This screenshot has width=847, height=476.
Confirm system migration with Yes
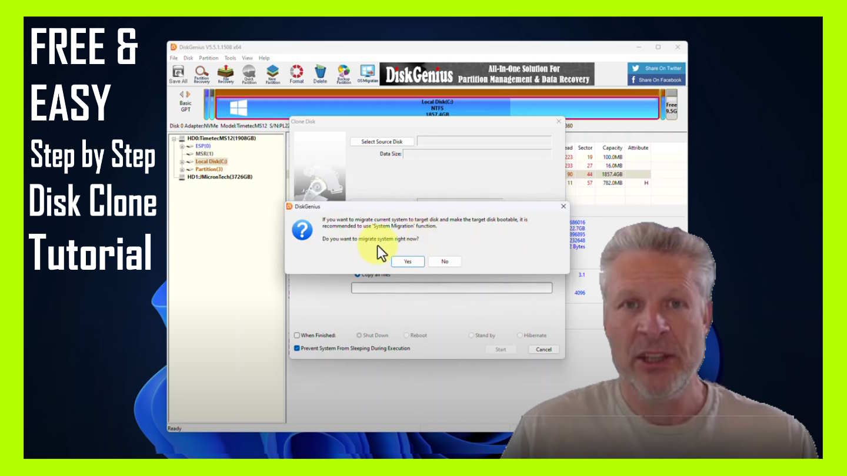(x=408, y=262)
